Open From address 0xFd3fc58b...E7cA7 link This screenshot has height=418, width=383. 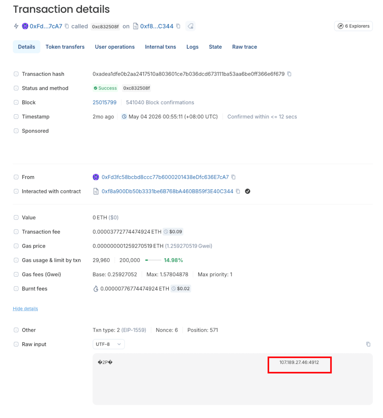[x=165, y=177]
